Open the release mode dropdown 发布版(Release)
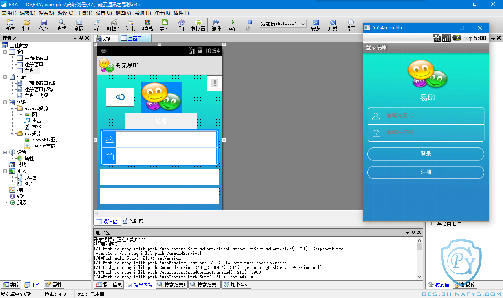Viewport: 503px width, 298px height. 283,24
